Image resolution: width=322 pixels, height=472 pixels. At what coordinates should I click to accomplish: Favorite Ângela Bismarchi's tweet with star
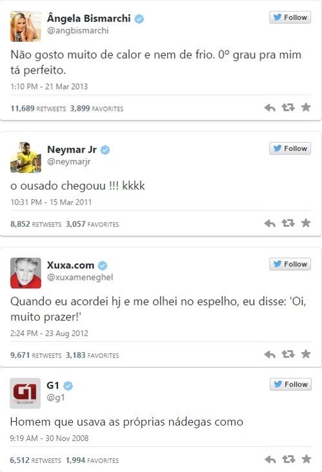click(306, 107)
